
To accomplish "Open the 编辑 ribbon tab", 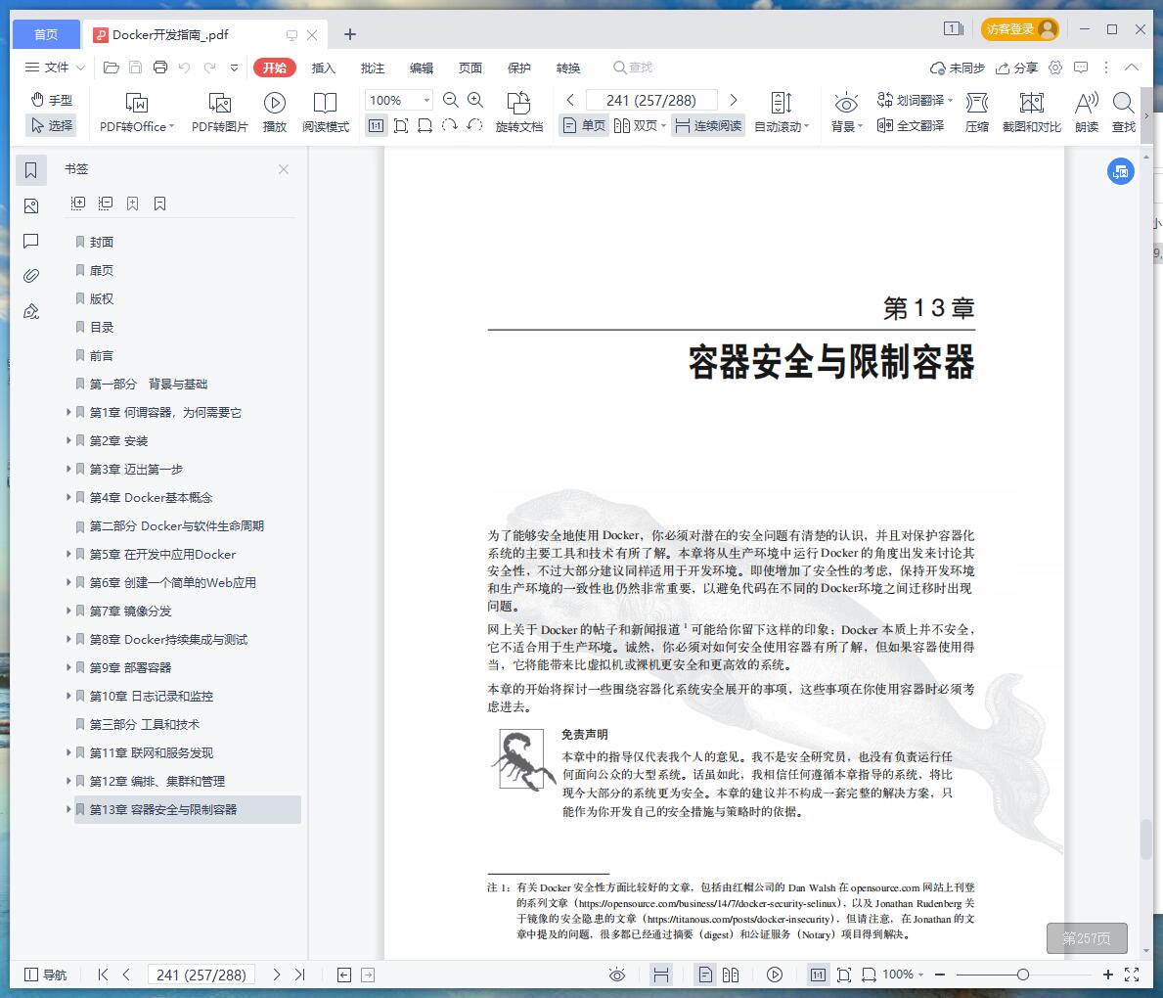I will (422, 68).
